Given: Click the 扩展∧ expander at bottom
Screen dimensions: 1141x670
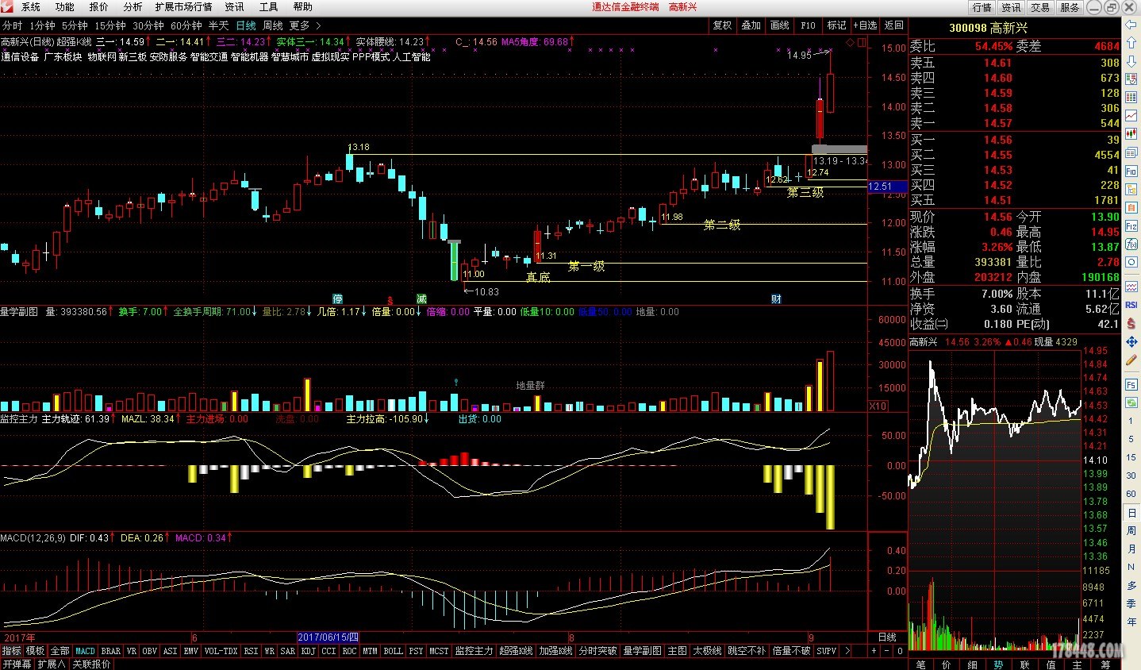Looking at the screenshot, I should [x=52, y=664].
